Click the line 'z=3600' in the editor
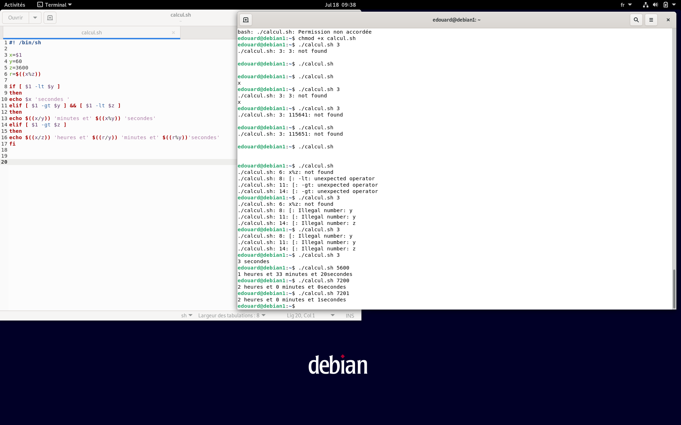 19,68
